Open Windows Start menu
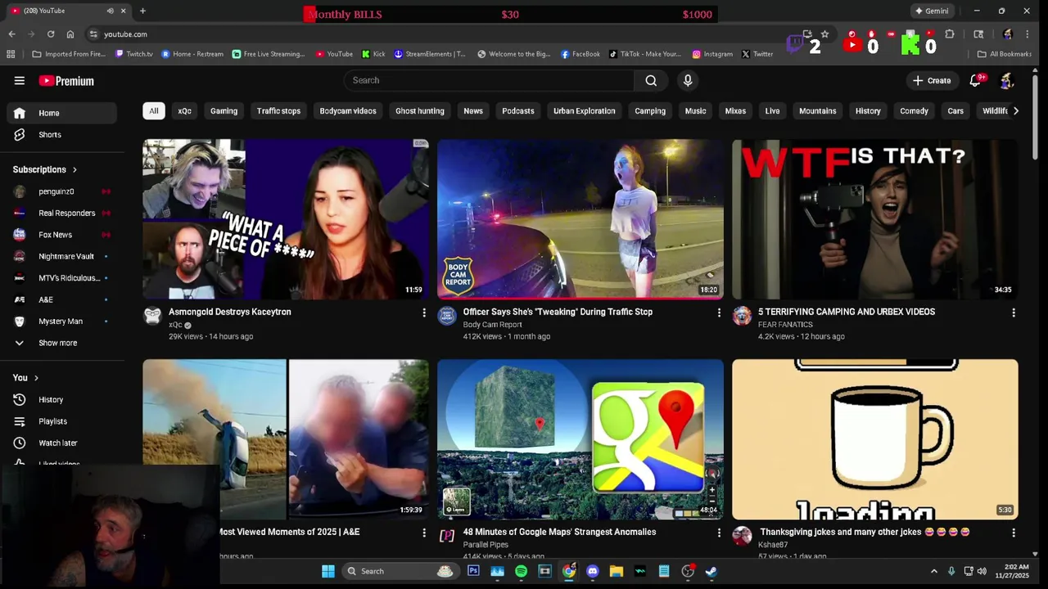This screenshot has width=1048, height=589. (327, 571)
